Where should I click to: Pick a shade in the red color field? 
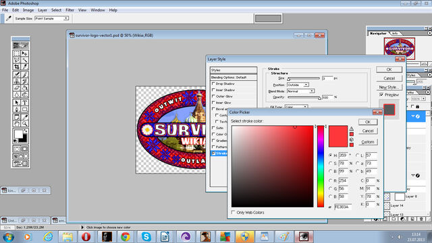[x=273, y=166]
